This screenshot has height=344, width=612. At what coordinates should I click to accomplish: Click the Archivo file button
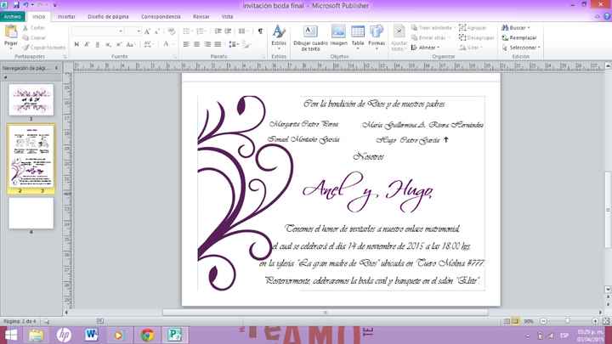coord(13,16)
